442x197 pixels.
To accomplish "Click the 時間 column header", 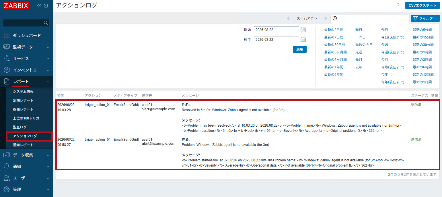I will (61, 95).
